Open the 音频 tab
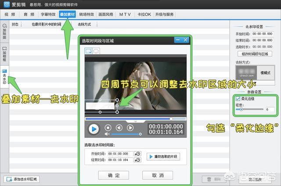Viewport: 281px width, 186px height. [29, 14]
